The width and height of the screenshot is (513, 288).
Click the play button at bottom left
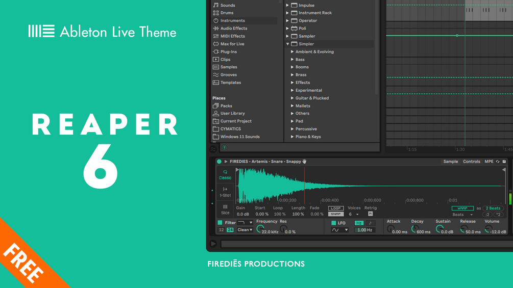click(213, 244)
